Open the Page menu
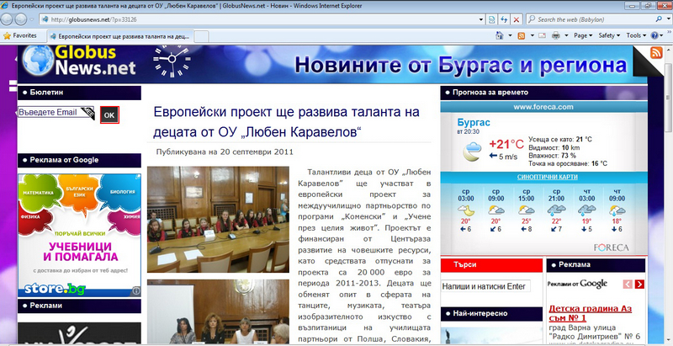 pyautogui.click(x=583, y=35)
